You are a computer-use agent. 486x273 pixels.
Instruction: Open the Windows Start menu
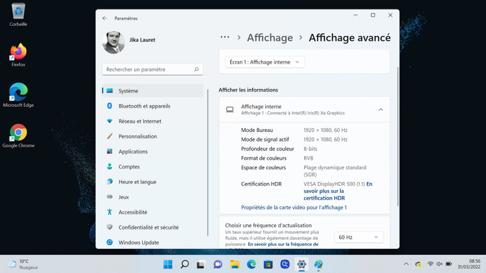(x=168, y=264)
